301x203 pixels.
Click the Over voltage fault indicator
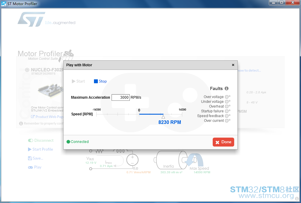[x=227, y=97]
